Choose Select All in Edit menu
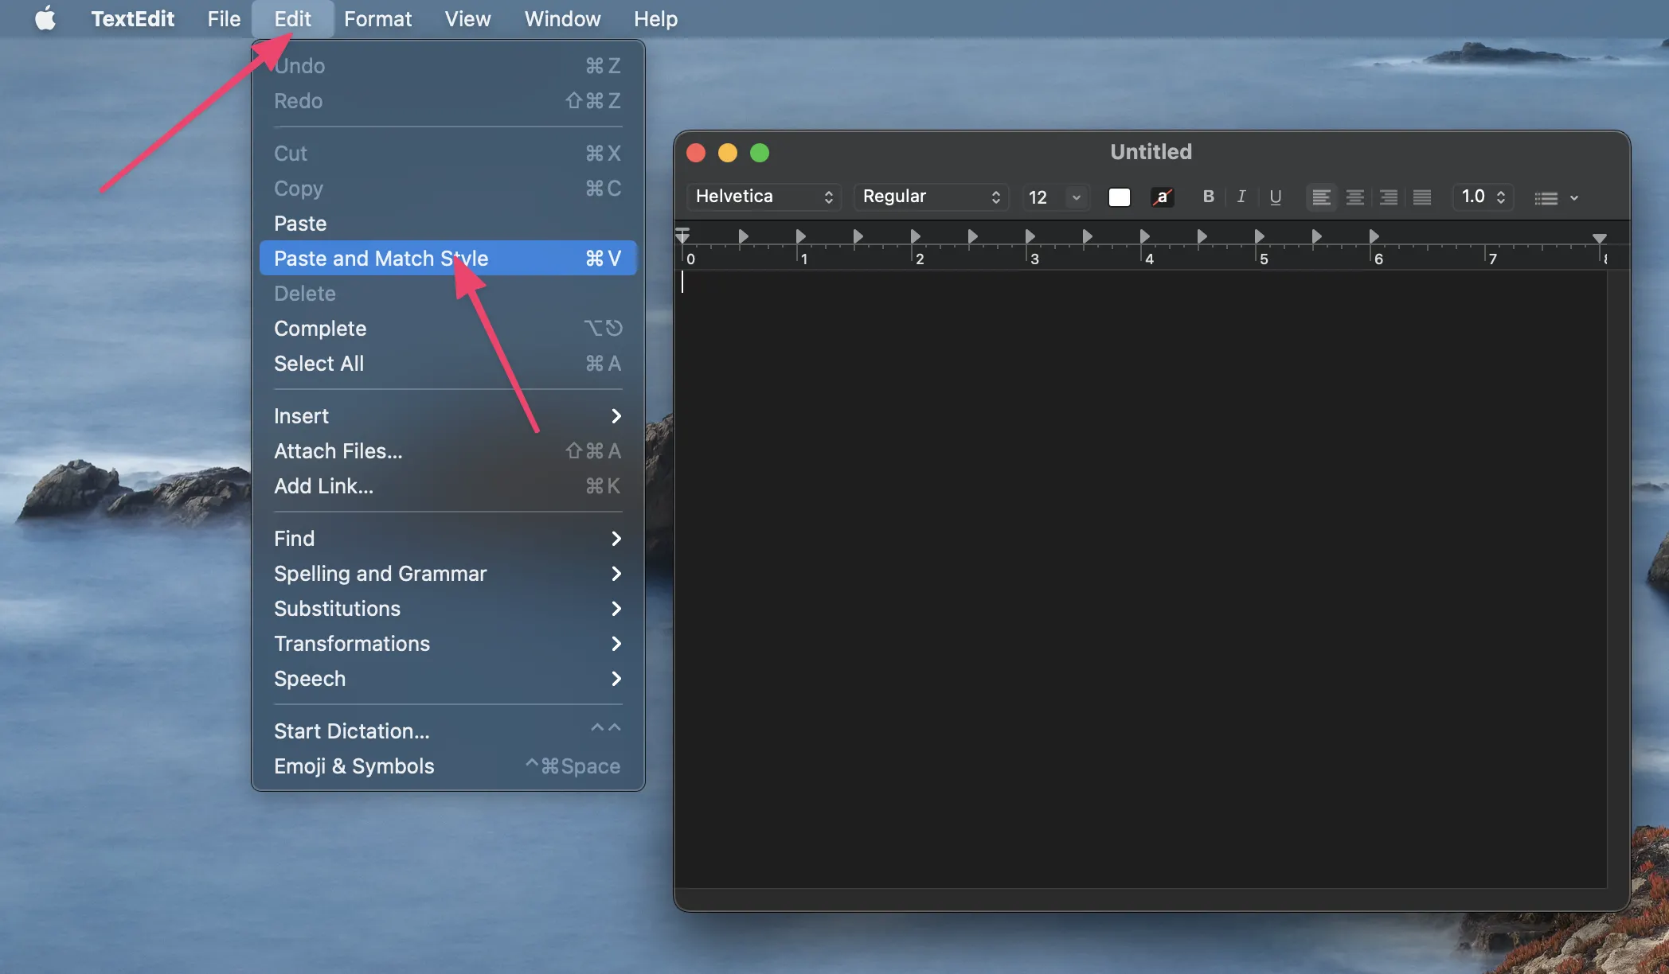Viewport: 1669px width, 974px height. point(448,364)
